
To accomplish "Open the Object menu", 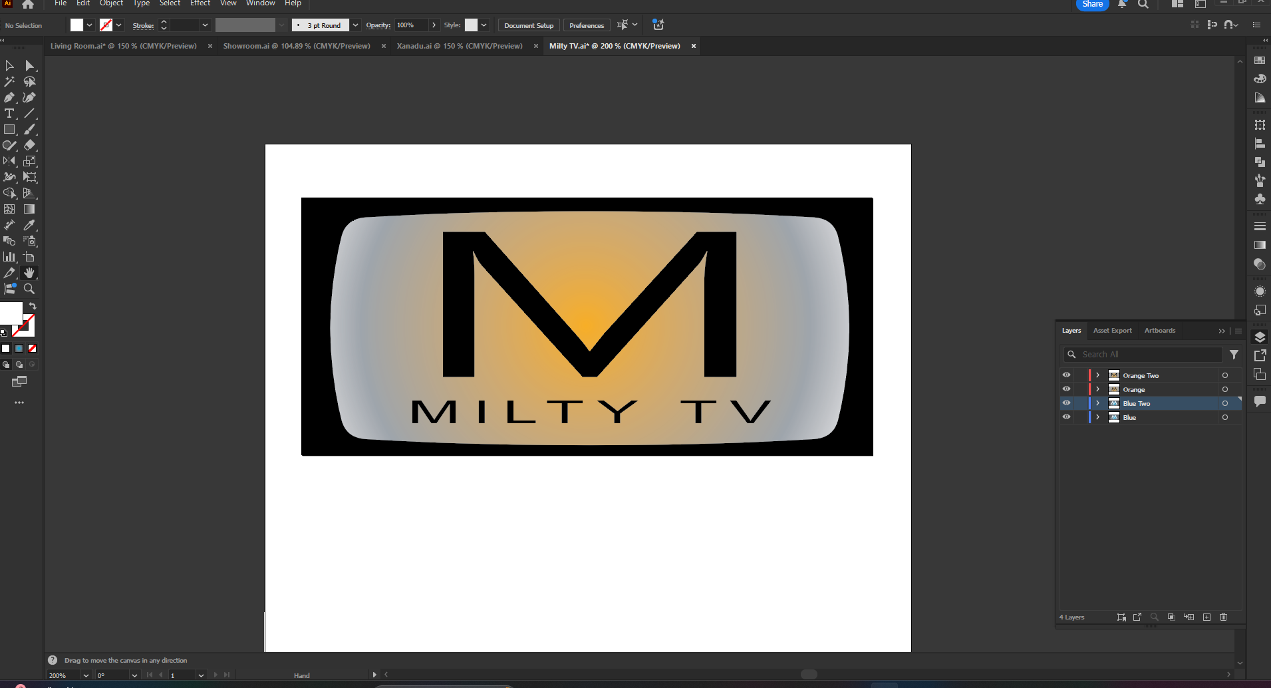I will pos(111,3).
